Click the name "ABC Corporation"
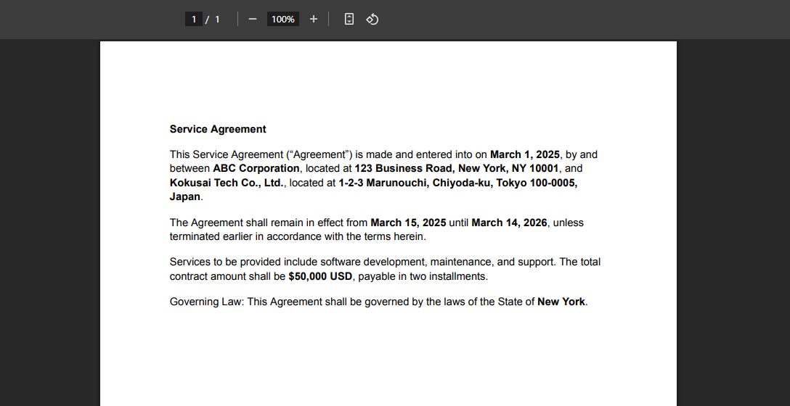This screenshot has width=790, height=406. coord(256,168)
